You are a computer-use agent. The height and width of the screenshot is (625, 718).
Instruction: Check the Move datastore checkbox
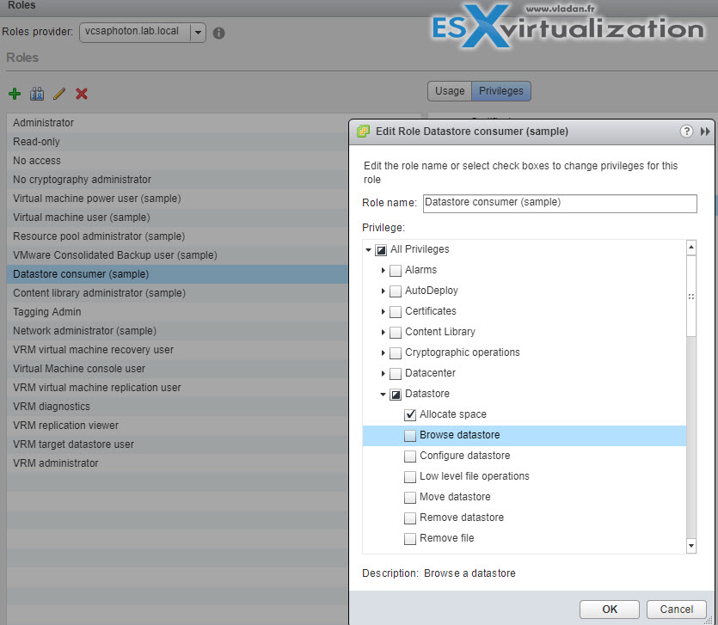(410, 497)
